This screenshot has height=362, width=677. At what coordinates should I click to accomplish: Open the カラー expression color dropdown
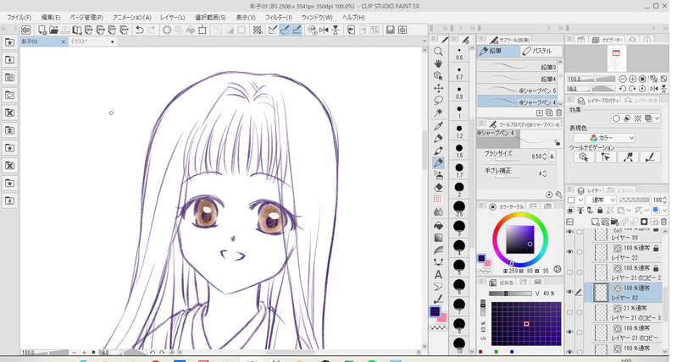pos(604,138)
